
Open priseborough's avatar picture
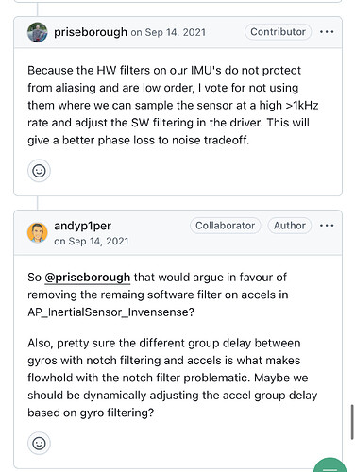point(38,32)
